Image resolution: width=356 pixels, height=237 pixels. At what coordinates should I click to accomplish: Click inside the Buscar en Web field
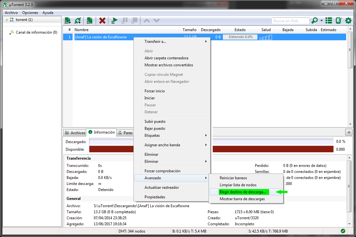click(x=290, y=20)
